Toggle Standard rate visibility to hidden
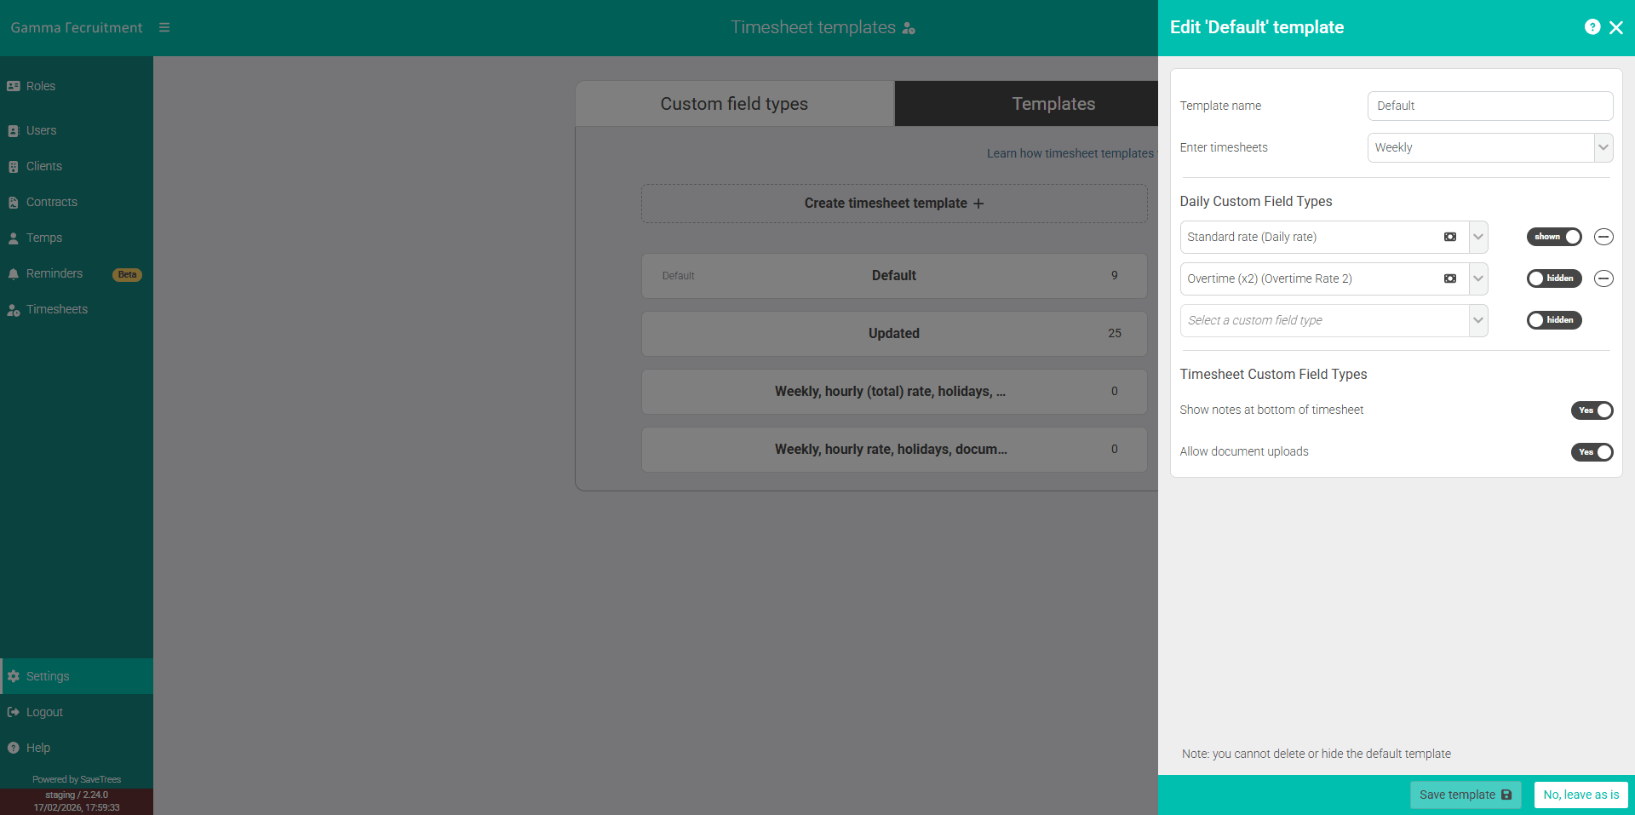 1553,237
